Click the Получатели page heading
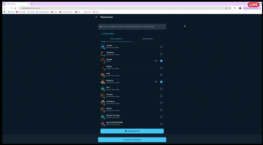Viewport: 263px width, 145px height. 107,17
